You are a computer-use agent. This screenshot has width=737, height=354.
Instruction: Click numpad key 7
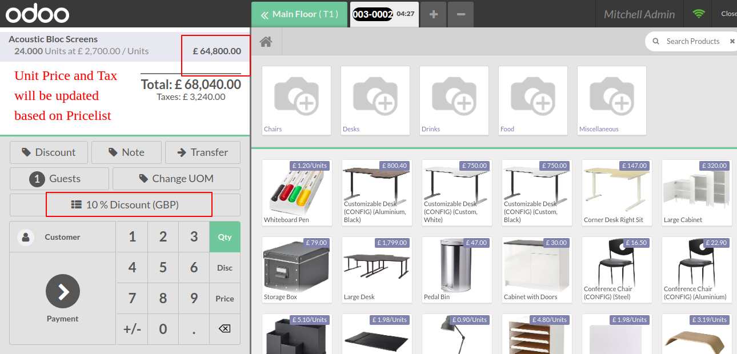coord(132,298)
